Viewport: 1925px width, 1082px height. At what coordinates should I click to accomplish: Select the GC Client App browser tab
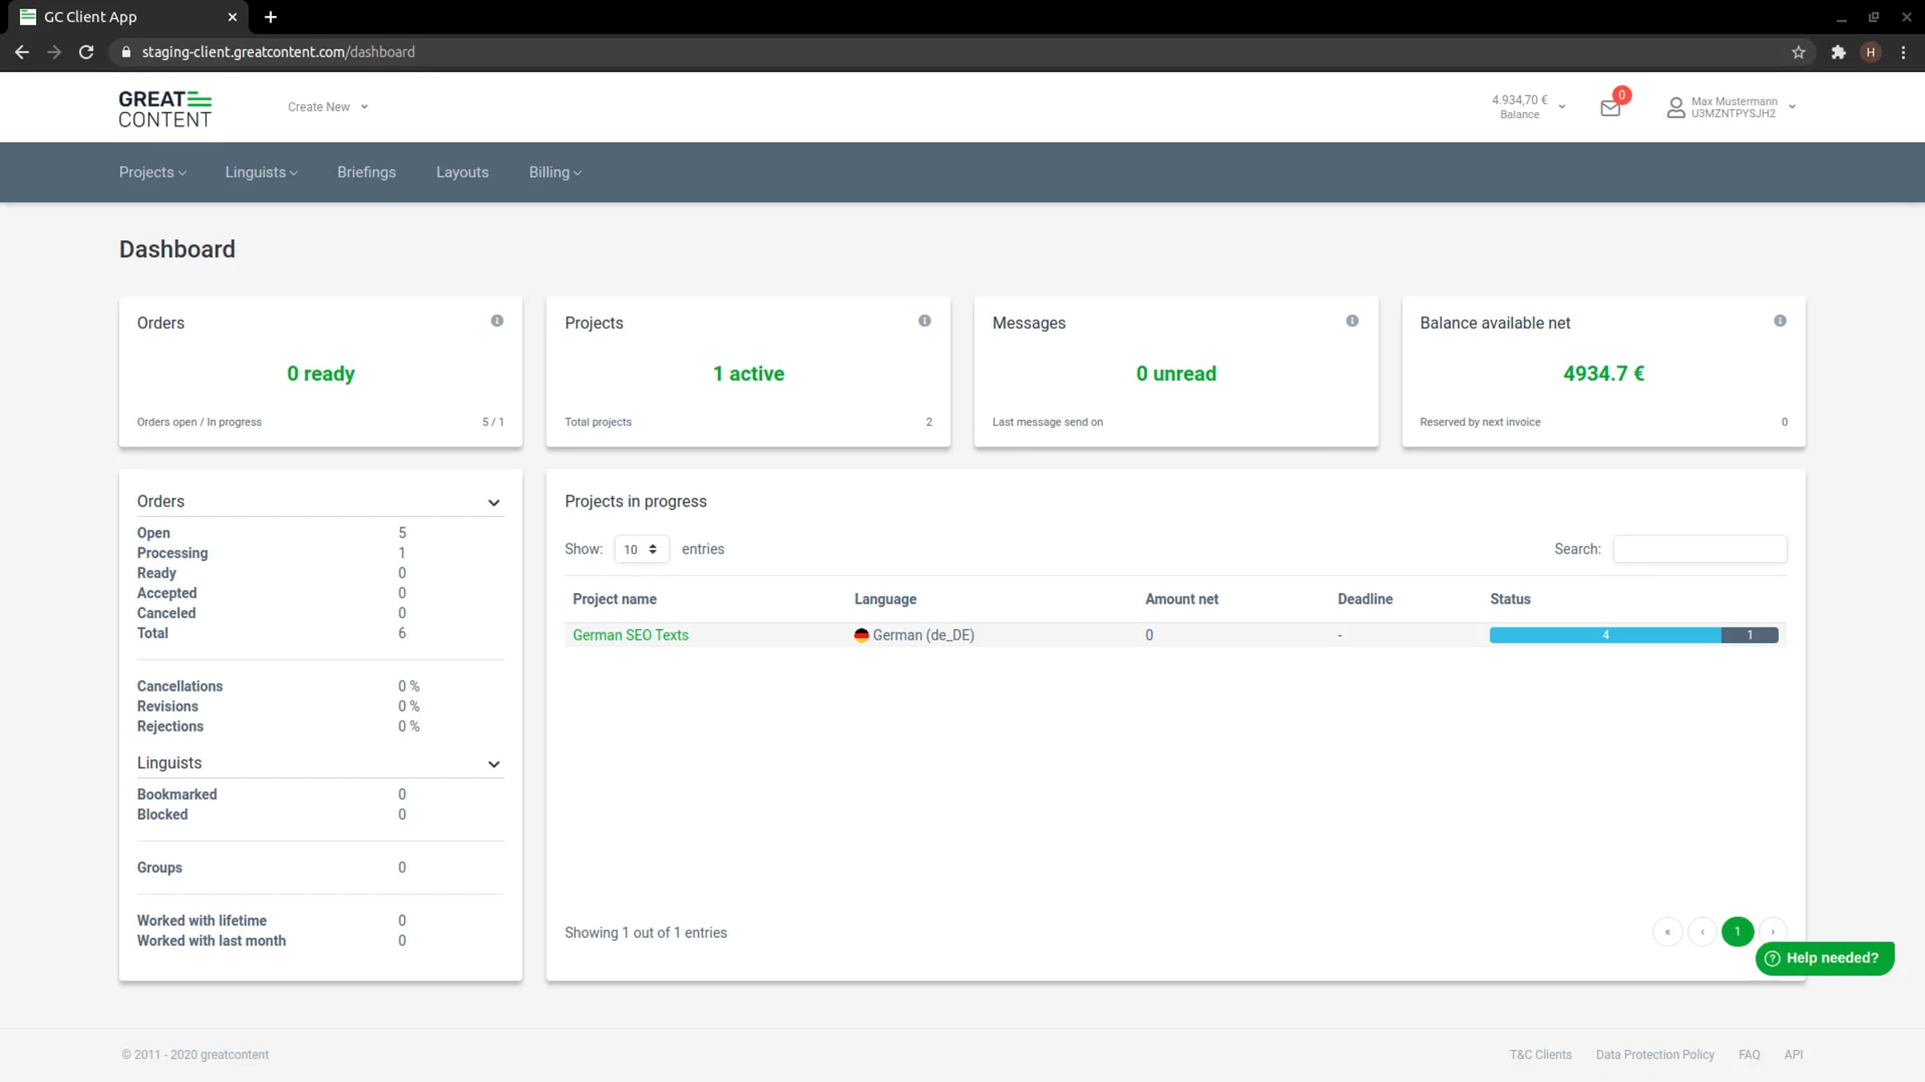[x=128, y=17]
